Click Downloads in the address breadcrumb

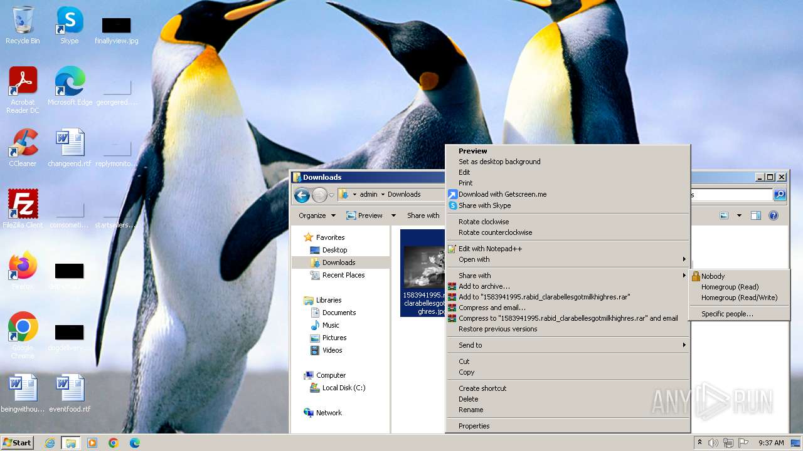coord(404,194)
